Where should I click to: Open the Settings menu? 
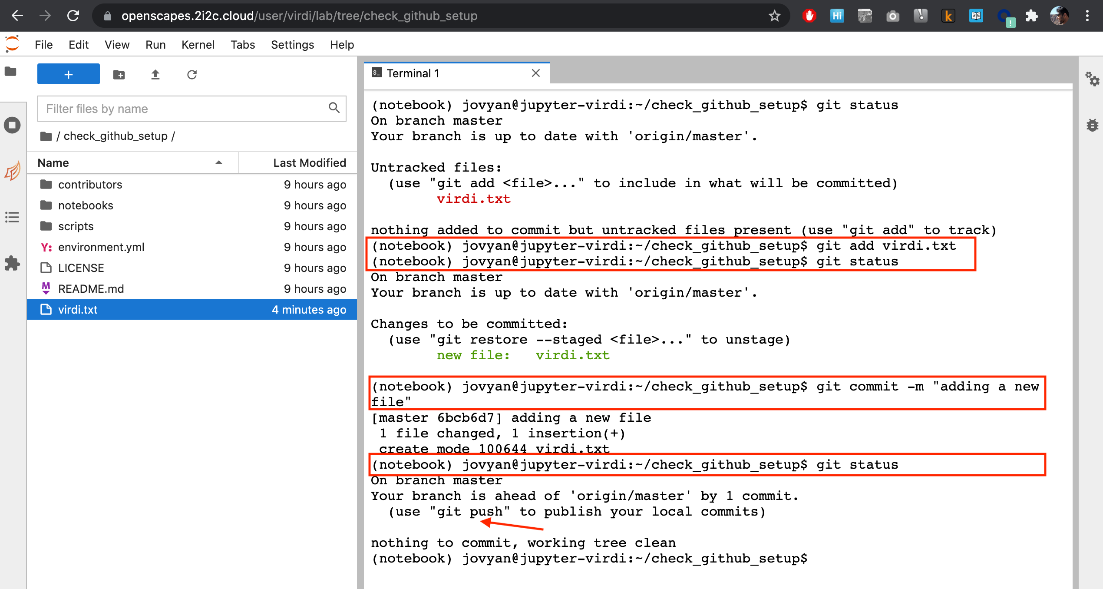(292, 44)
